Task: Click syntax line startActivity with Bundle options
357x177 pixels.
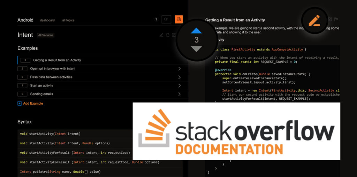Action: [x=65, y=143]
